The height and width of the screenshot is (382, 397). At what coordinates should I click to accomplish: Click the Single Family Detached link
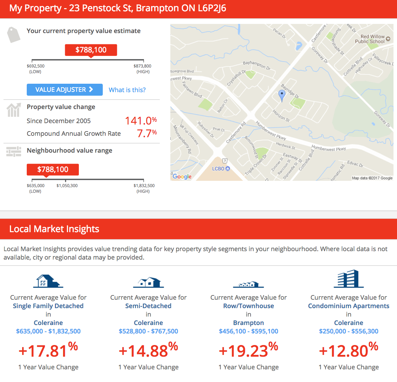(x=48, y=306)
